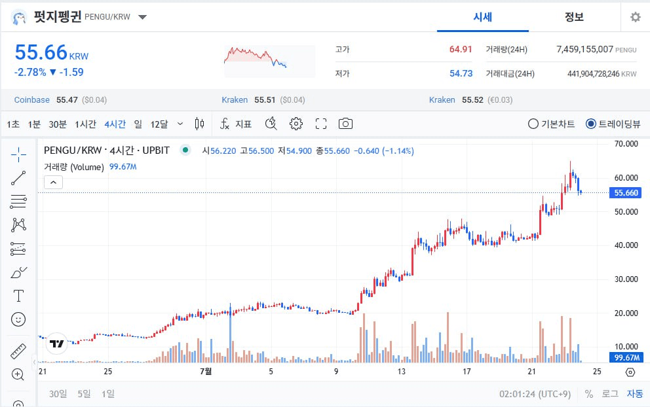
Task: Switch to the 시세 tab
Action: [x=482, y=18]
